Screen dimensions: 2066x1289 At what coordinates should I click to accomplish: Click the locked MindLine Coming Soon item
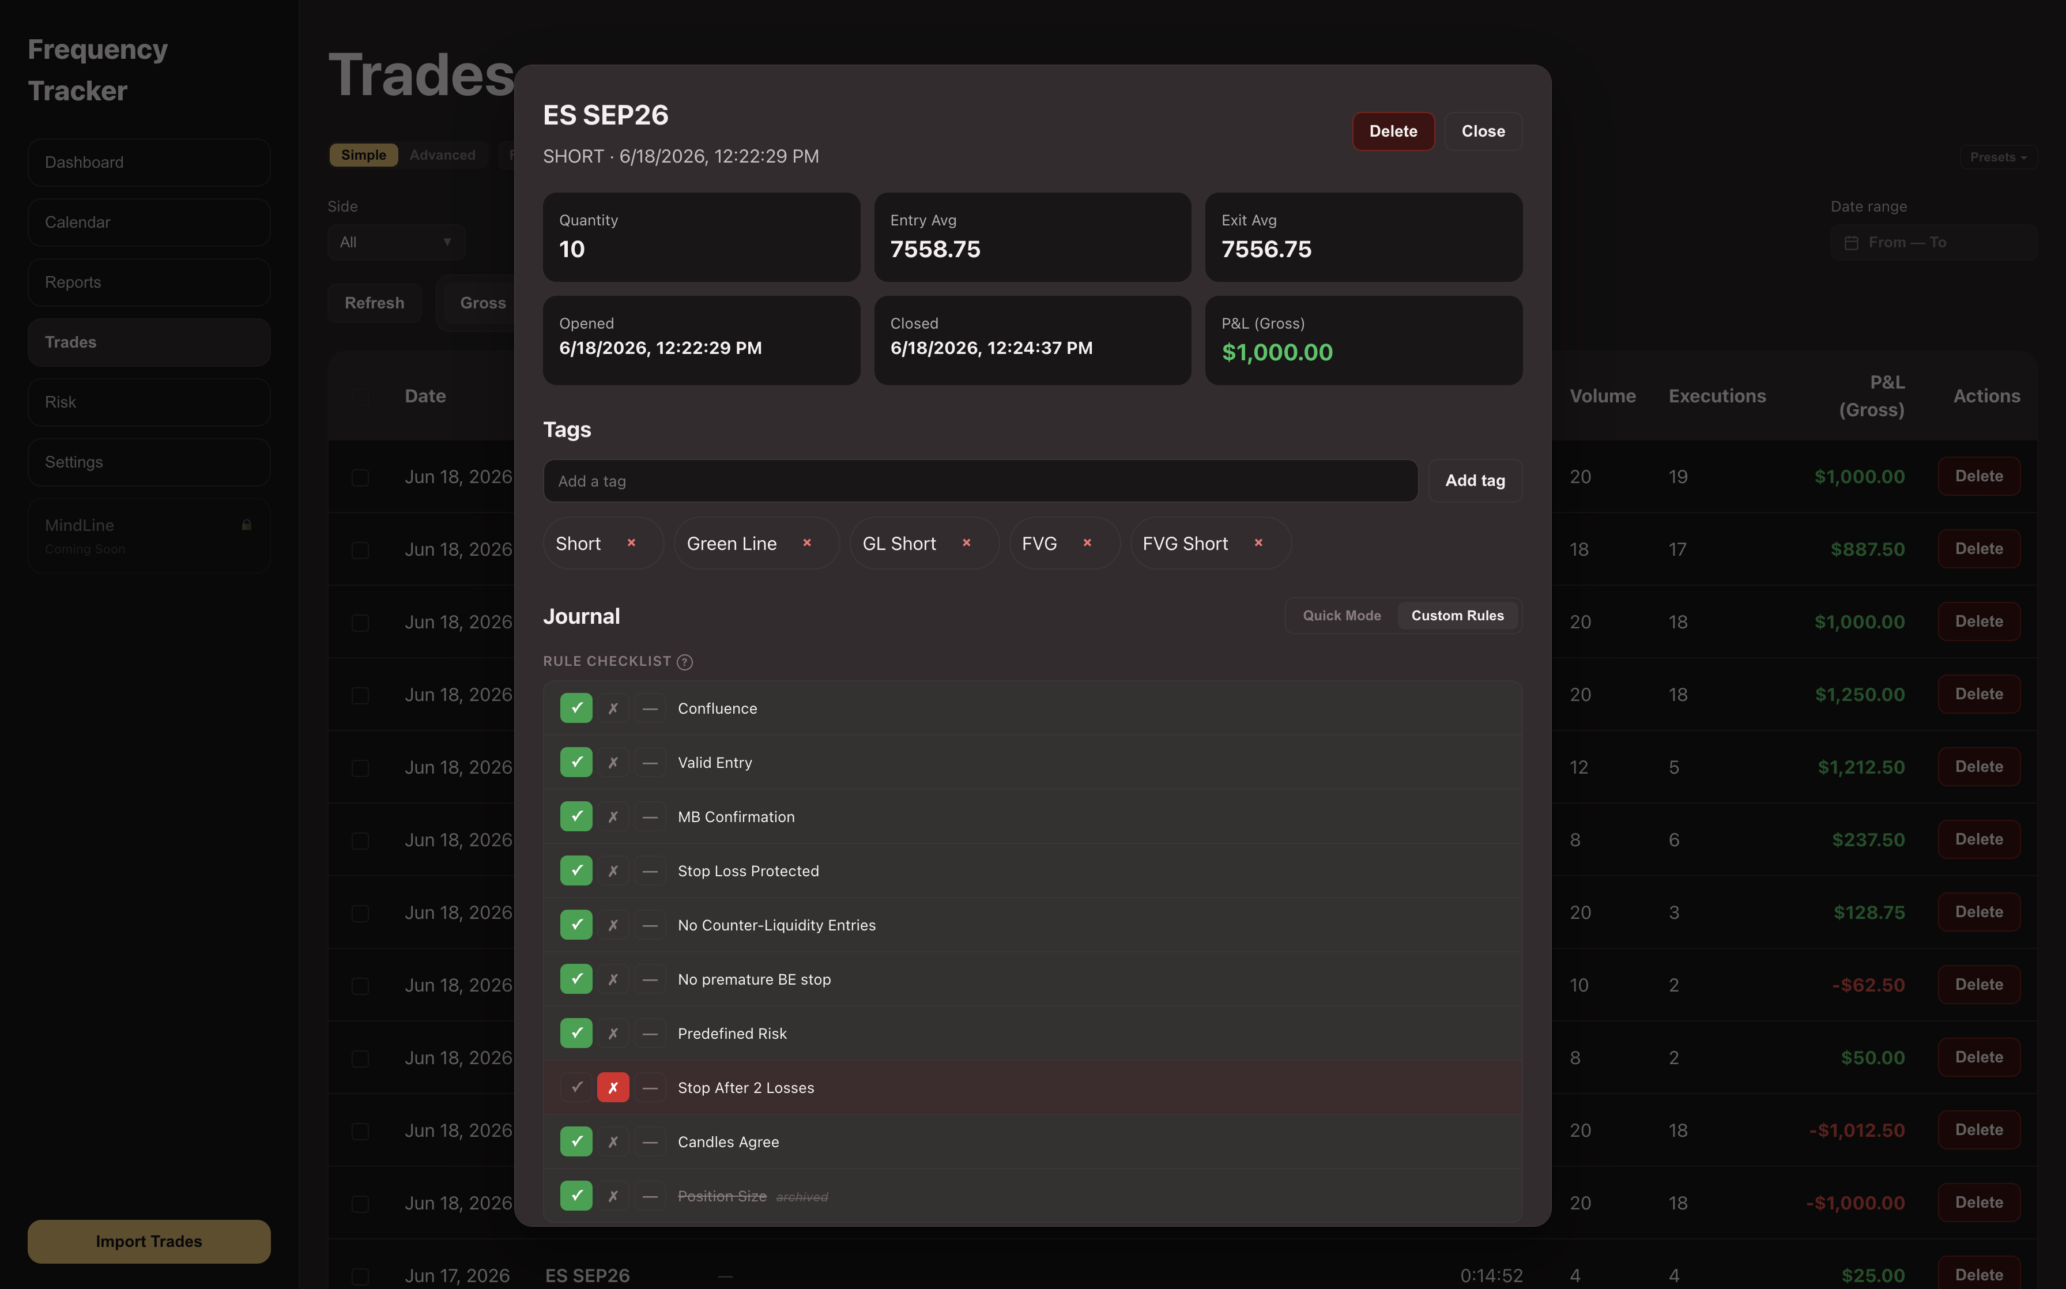click(x=149, y=536)
